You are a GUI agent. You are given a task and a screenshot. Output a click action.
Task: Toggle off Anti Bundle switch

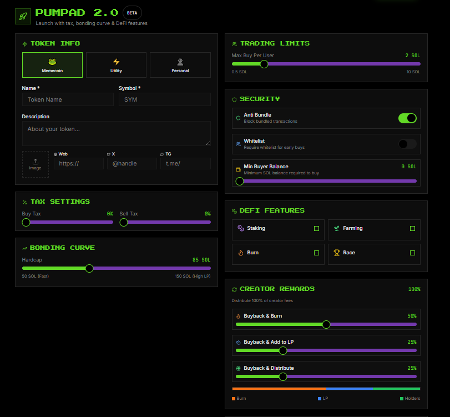407,118
